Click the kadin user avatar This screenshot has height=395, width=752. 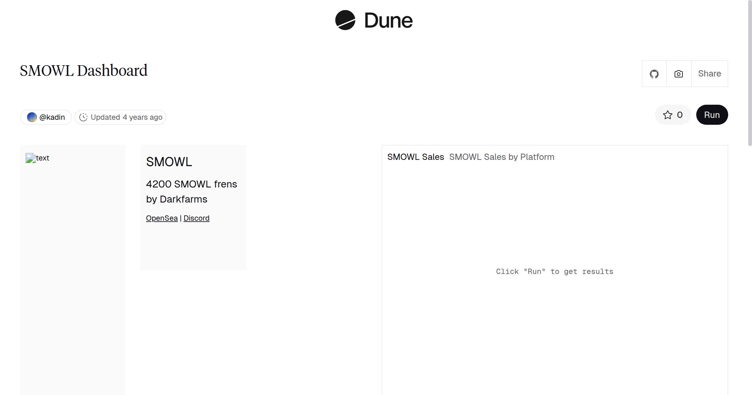pyautogui.click(x=32, y=117)
